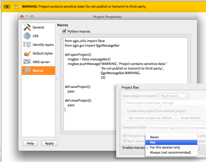Viewport: 206px width, 162px height.
Task: Click the Set current project as default button
Action: 150,118
